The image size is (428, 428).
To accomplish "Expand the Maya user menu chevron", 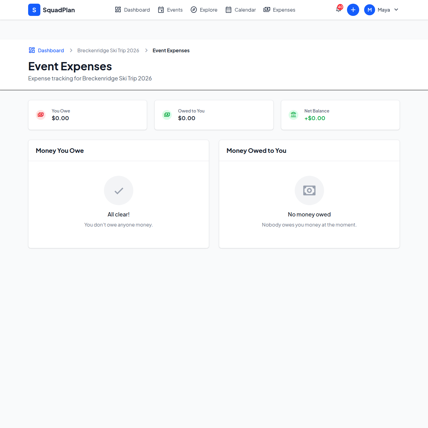I will click(396, 10).
